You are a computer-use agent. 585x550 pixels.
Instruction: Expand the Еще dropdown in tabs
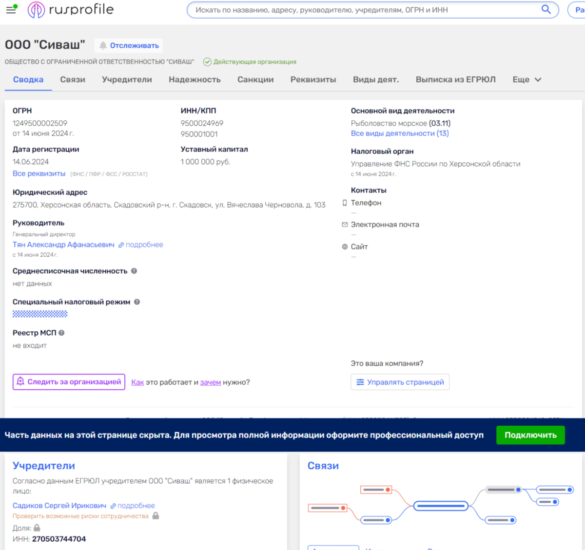click(x=527, y=79)
